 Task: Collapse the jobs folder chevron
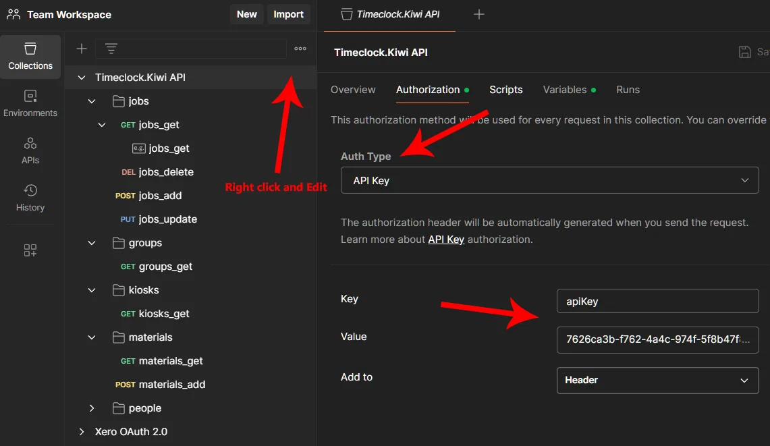pos(92,101)
